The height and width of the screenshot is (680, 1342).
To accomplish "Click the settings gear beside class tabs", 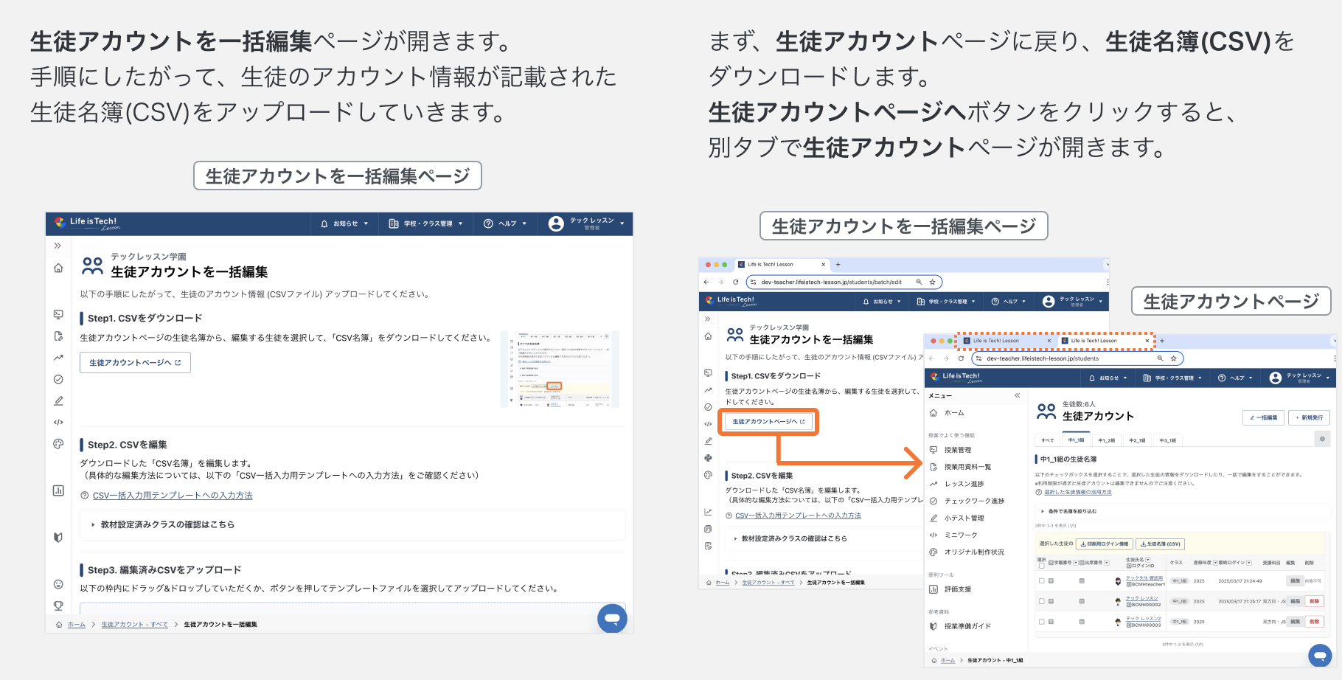I will pyautogui.click(x=1322, y=439).
